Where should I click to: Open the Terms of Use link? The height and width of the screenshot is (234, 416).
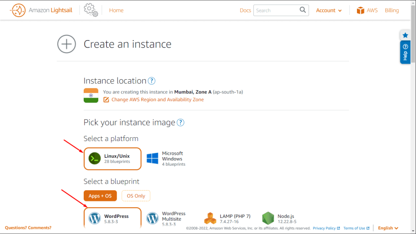coord(356,228)
